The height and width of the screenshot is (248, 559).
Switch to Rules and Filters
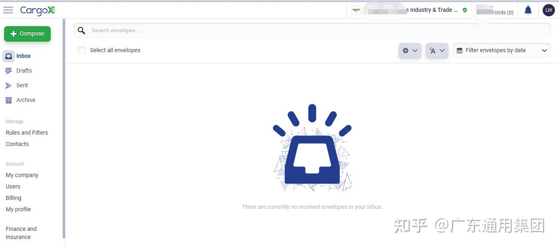27,133
